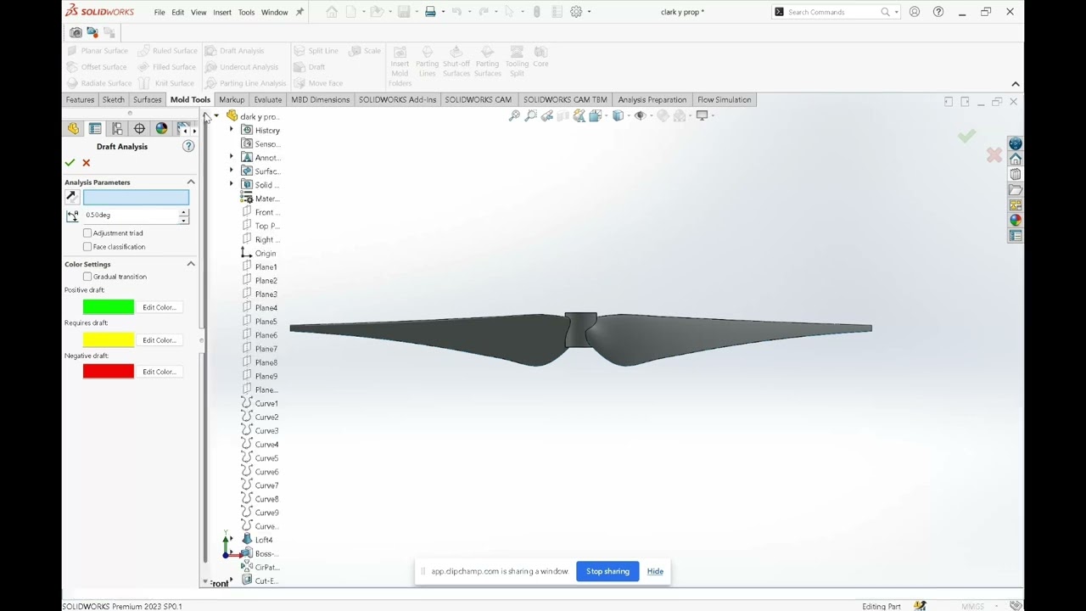Image resolution: width=1086 pixels, height=611 pixels.
Task: Click the green Positive draft color swatch
Action: [x=109, y=306]
